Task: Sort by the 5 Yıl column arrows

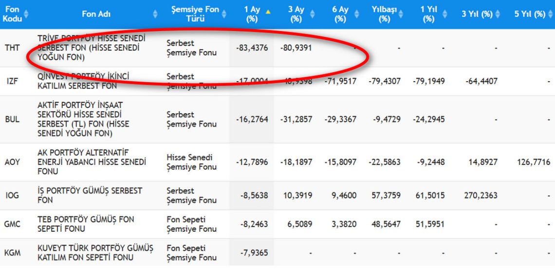Action: 551,14
